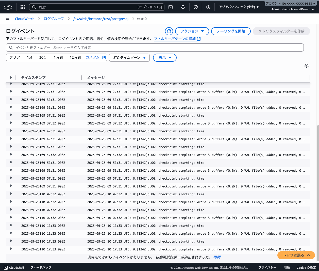The width and height of the screenshot is (319, 271).
Task: Expand the 10:07:32 checkpoint complete row
Action: (x=11, y=217)
